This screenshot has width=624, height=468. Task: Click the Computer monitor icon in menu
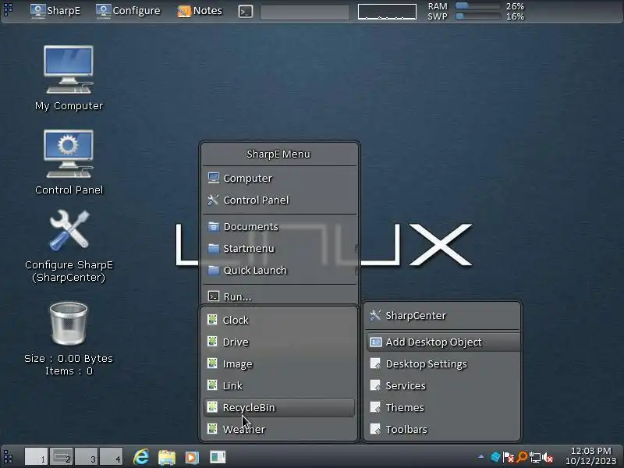click(x=213, y=178)
